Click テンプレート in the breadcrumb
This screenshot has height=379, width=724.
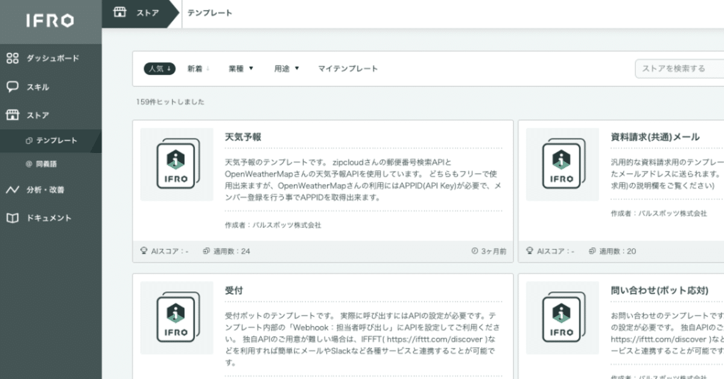(209, 13)
